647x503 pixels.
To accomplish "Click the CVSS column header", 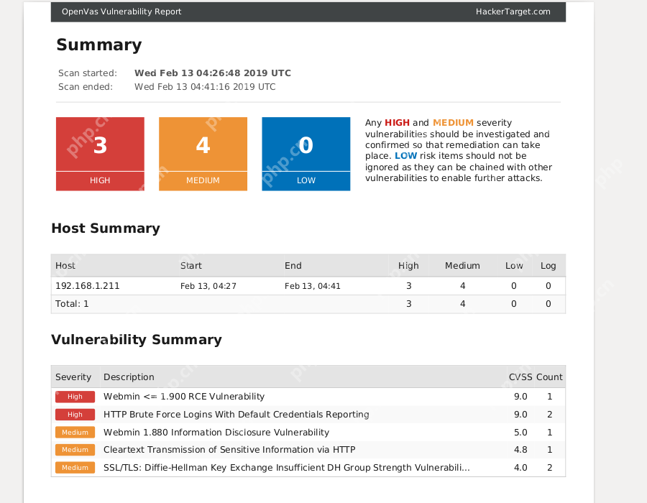I will pyautogui.click(x=520, y=377).
